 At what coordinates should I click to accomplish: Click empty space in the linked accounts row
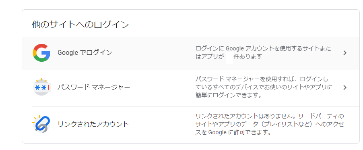[162, 124]
